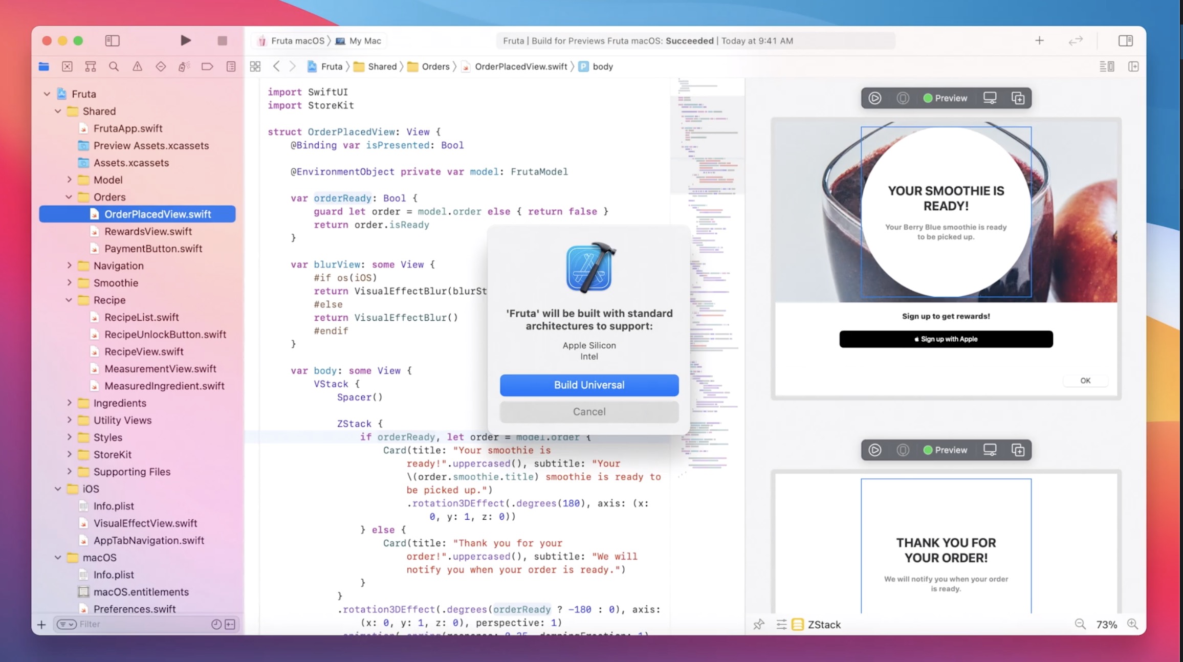Add editor on right
Screen dimensions: 1183x662
coord(1133,67)
